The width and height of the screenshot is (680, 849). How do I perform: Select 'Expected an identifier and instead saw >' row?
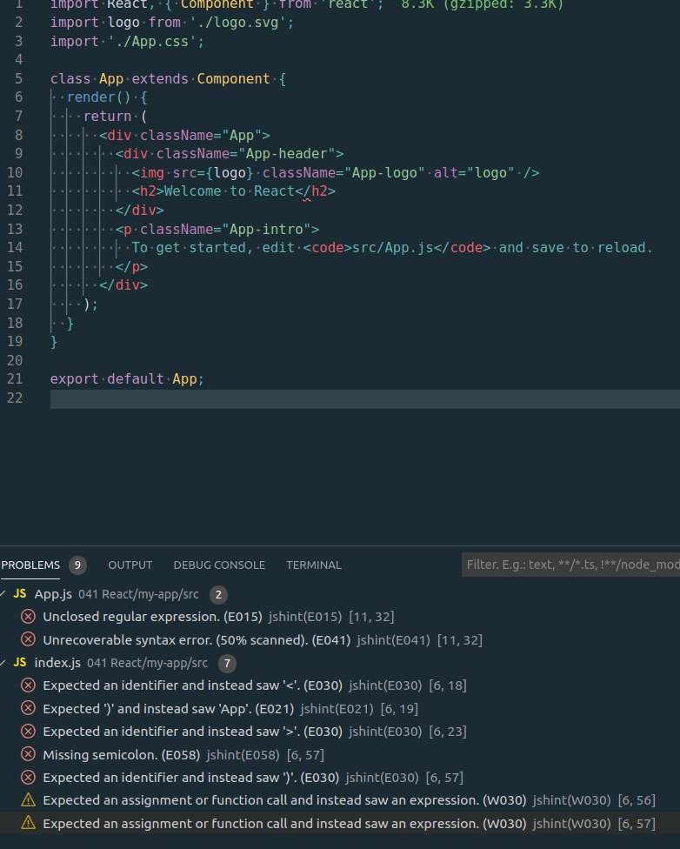[340, 732]
